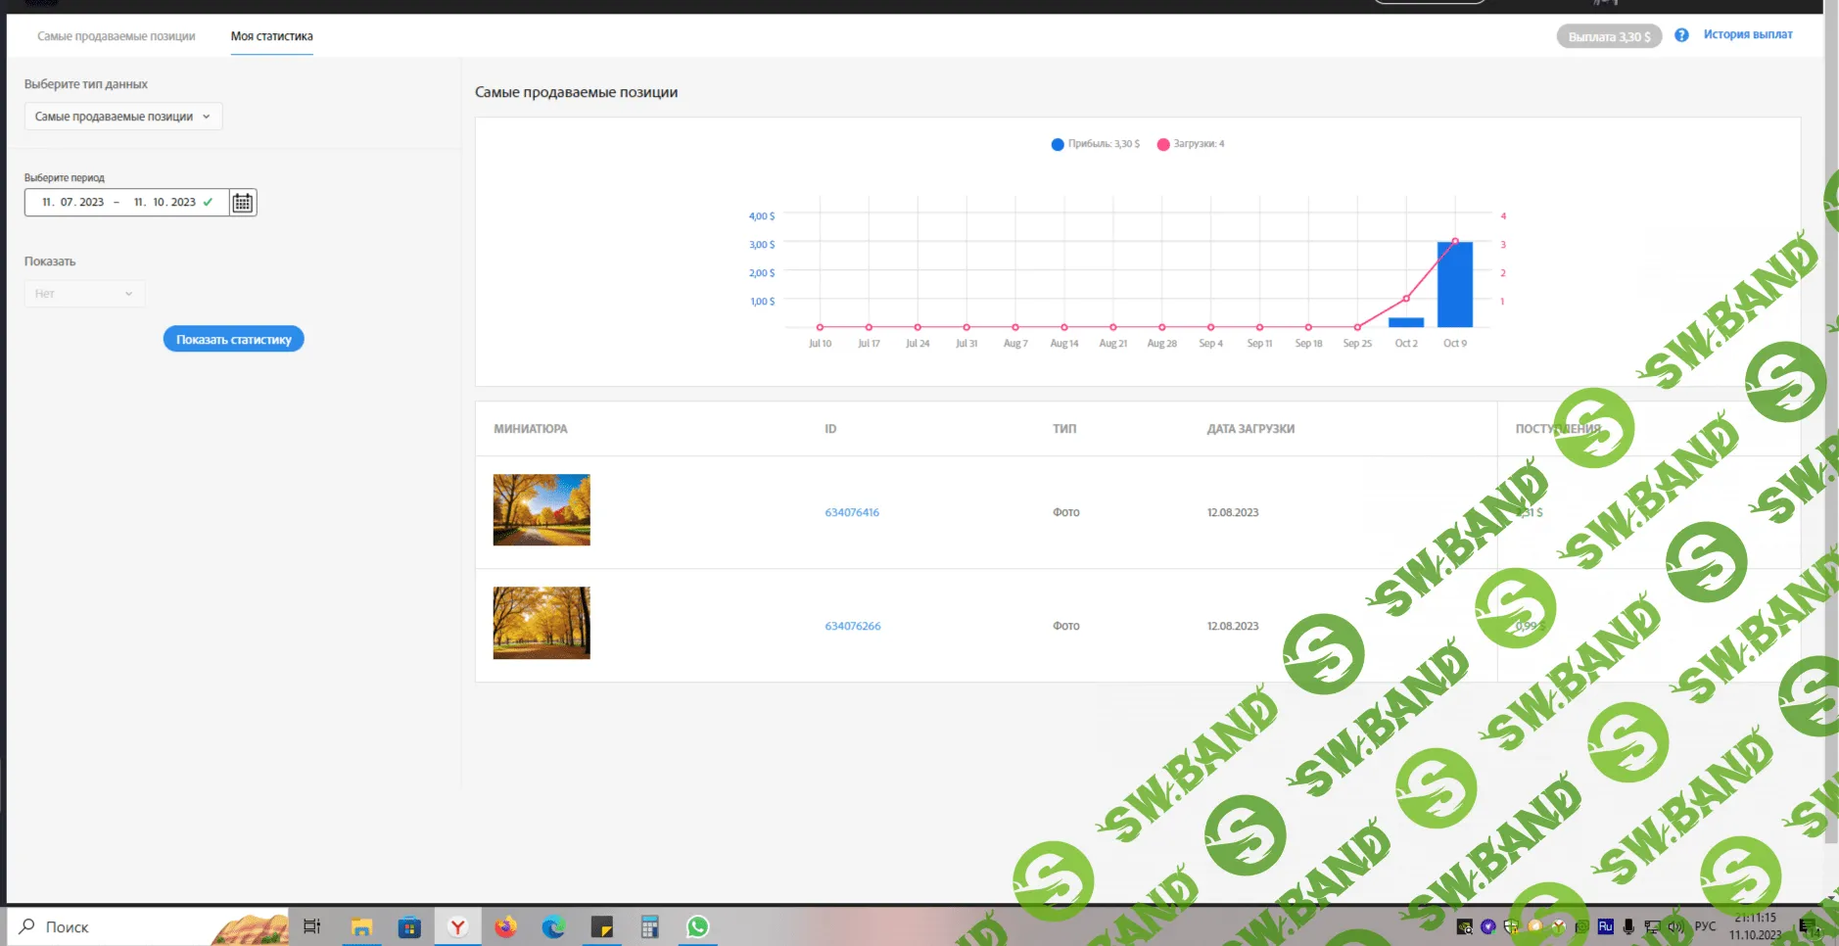Expand the Самые продаваемые позиции data type dropdown
Screen dimensions: 1839x946
click(123, 117)
